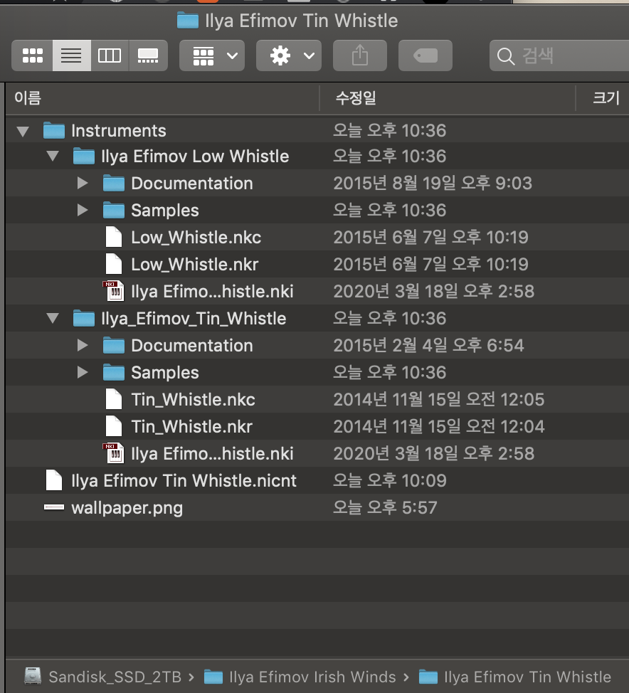
Task: Click the Instruments row name
Action: pos(118,131)
